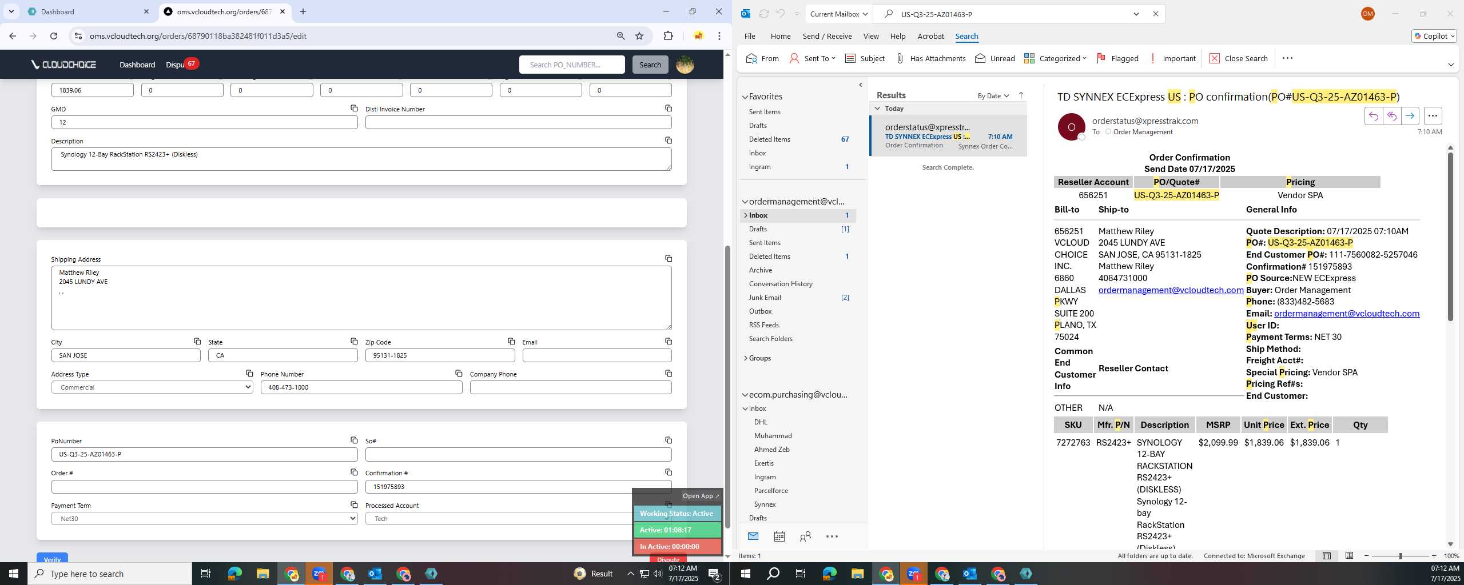
Task: Copy the Description field value
Action: (668, 140)
